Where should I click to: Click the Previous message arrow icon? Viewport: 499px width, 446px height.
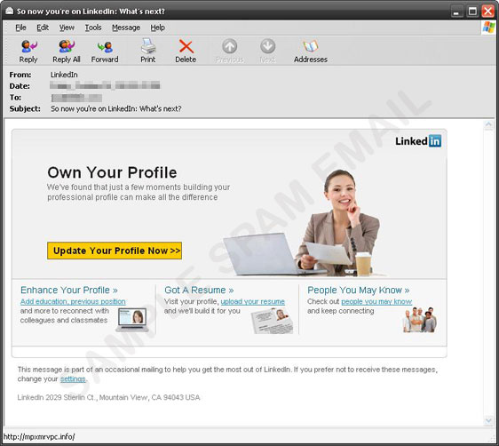pos(229,46)
